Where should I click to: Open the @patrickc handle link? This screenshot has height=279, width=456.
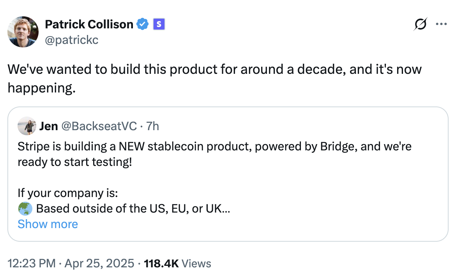tap(72, 40)
